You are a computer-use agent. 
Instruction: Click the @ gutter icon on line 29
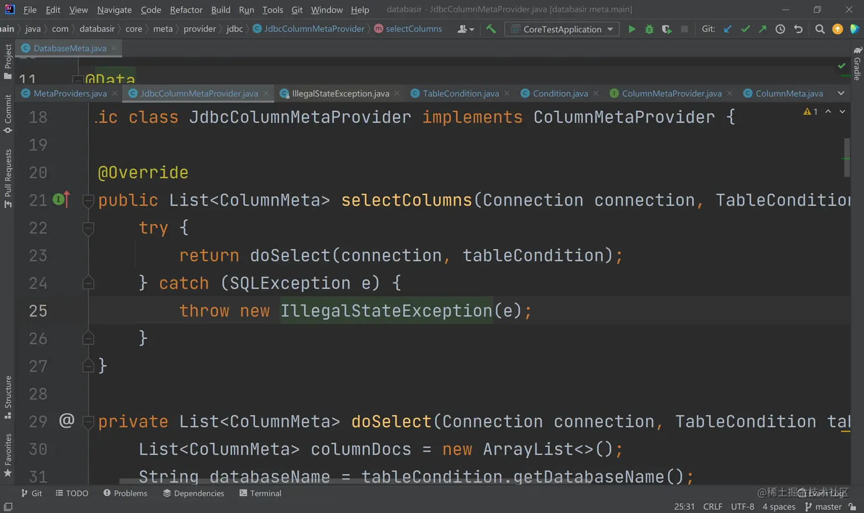[x=67, y=421]
